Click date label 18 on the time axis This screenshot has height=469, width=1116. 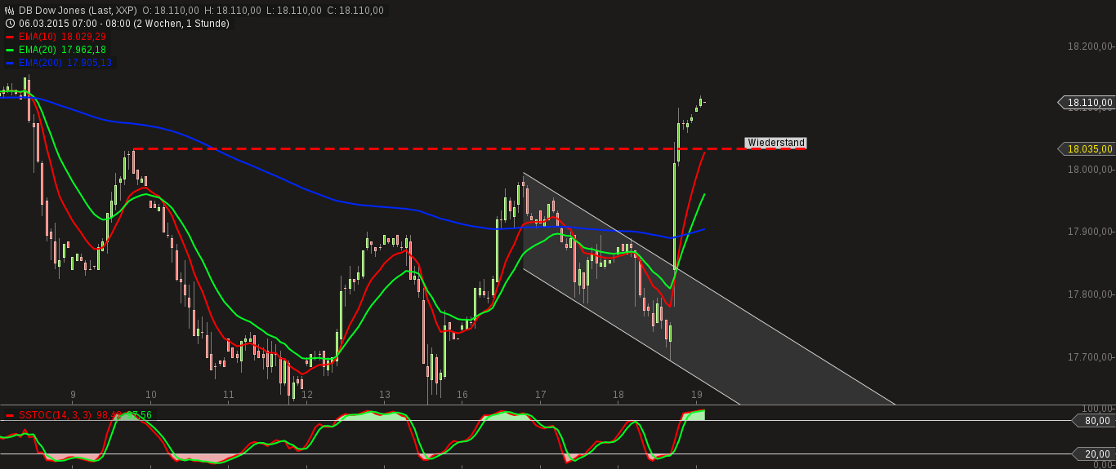(x=618, y=395)
